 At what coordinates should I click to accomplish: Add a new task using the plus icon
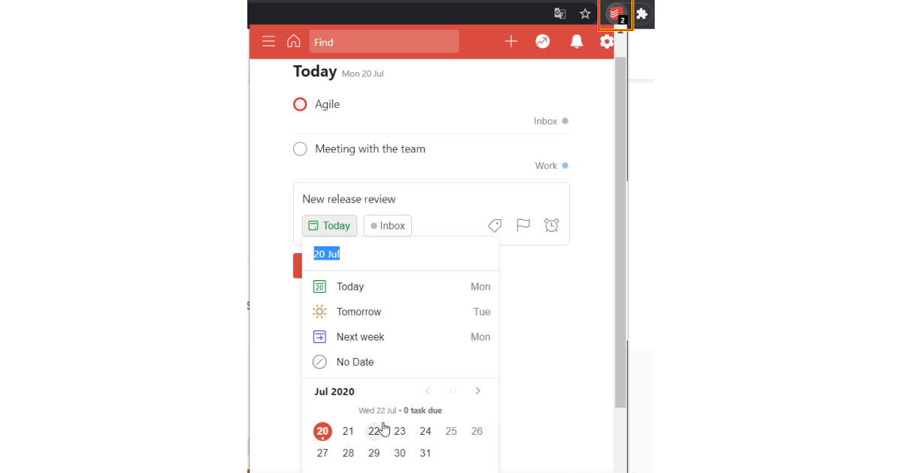pos(510,41)
